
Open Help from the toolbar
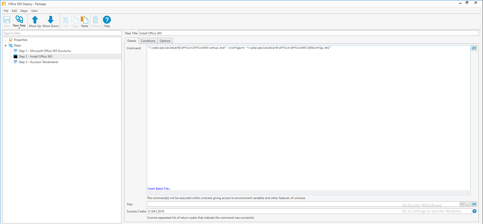[x=106, y=21]
